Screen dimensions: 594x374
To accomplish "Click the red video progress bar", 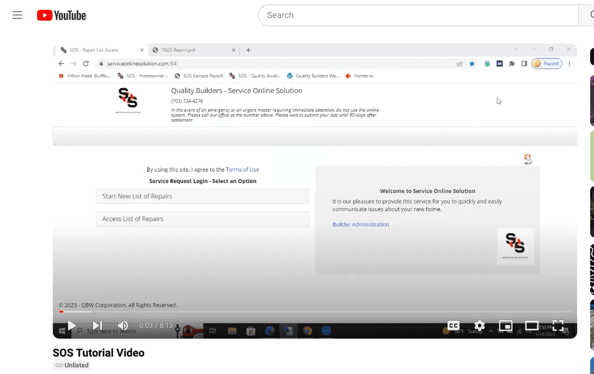I will (62, 312).
